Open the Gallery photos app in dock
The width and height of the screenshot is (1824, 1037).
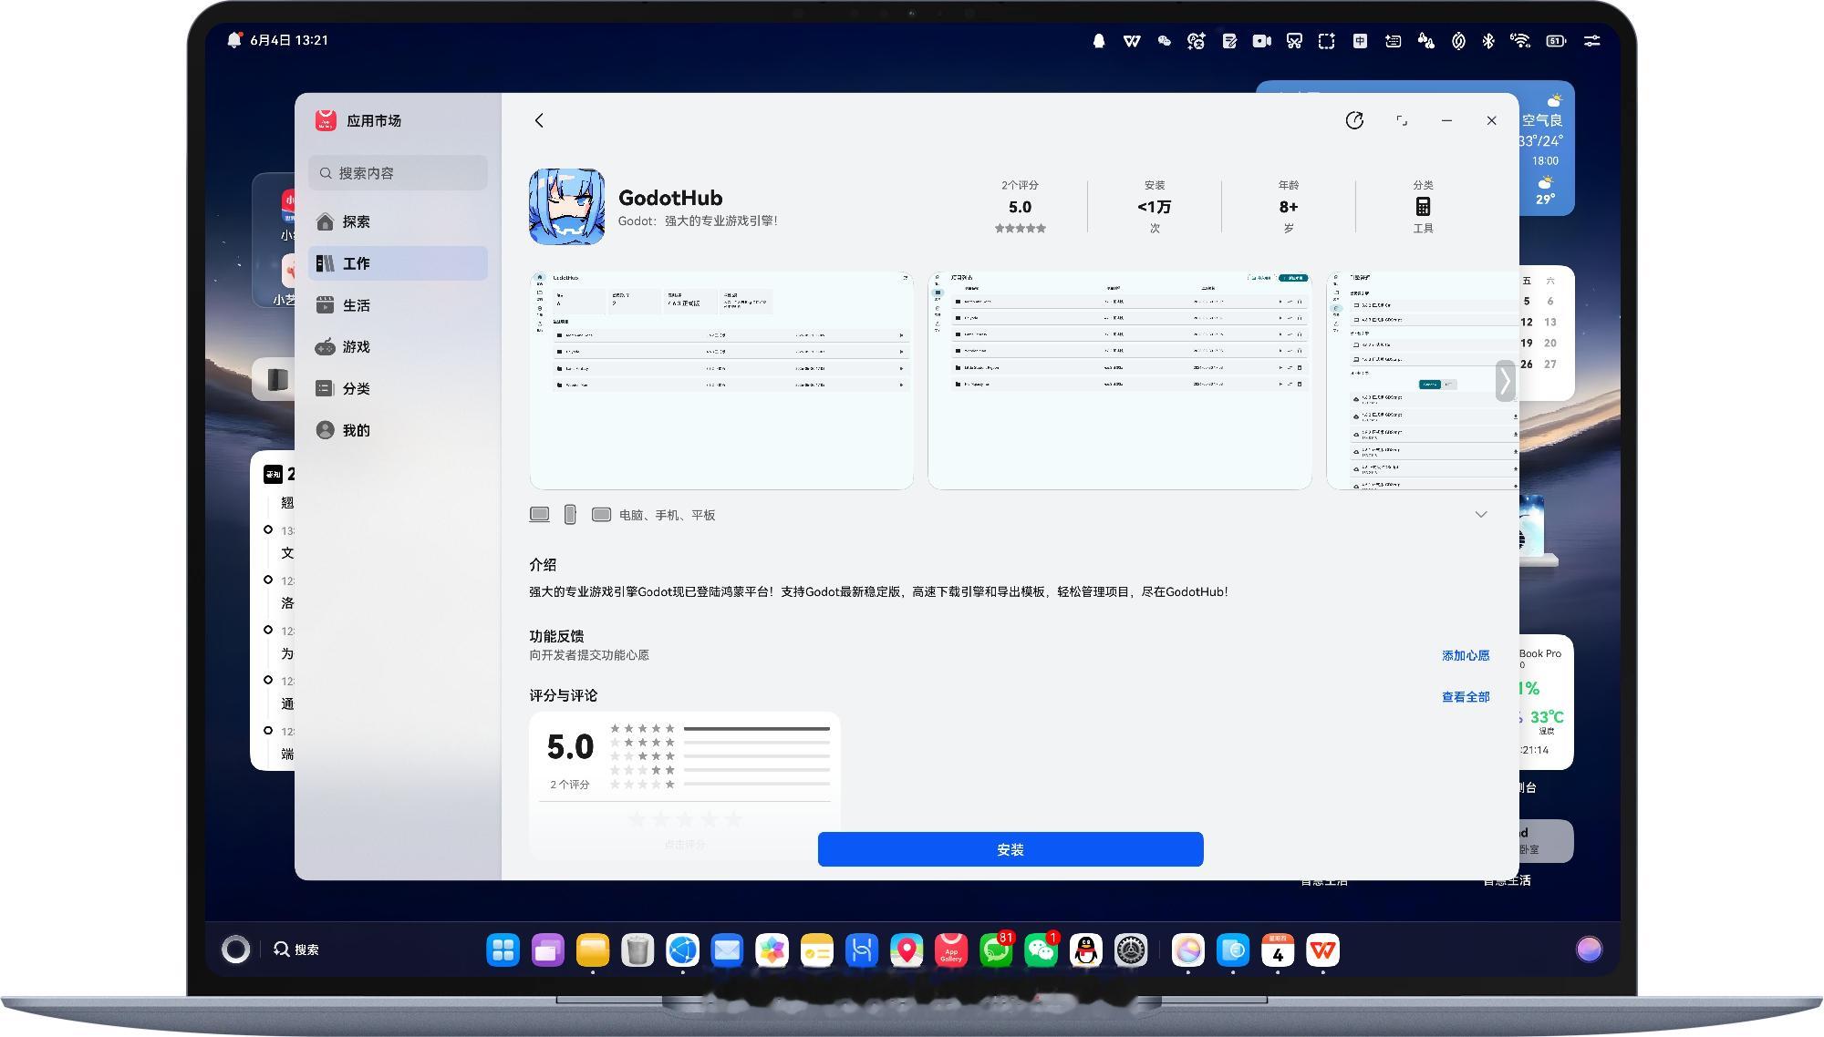coord(772,950)
